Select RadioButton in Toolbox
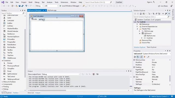 click(11, 45)
